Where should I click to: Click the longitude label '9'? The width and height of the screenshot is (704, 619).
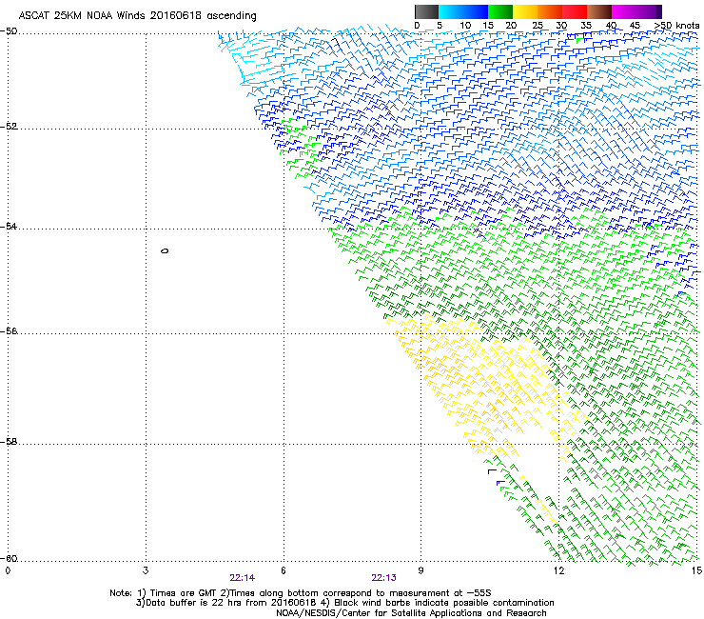coord(421,570)
